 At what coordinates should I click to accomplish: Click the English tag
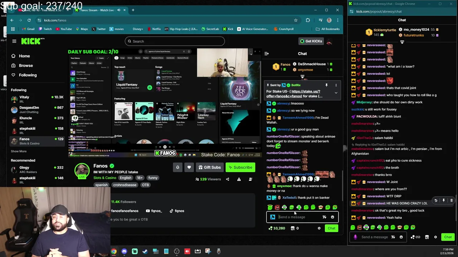[x=125, y=178]
